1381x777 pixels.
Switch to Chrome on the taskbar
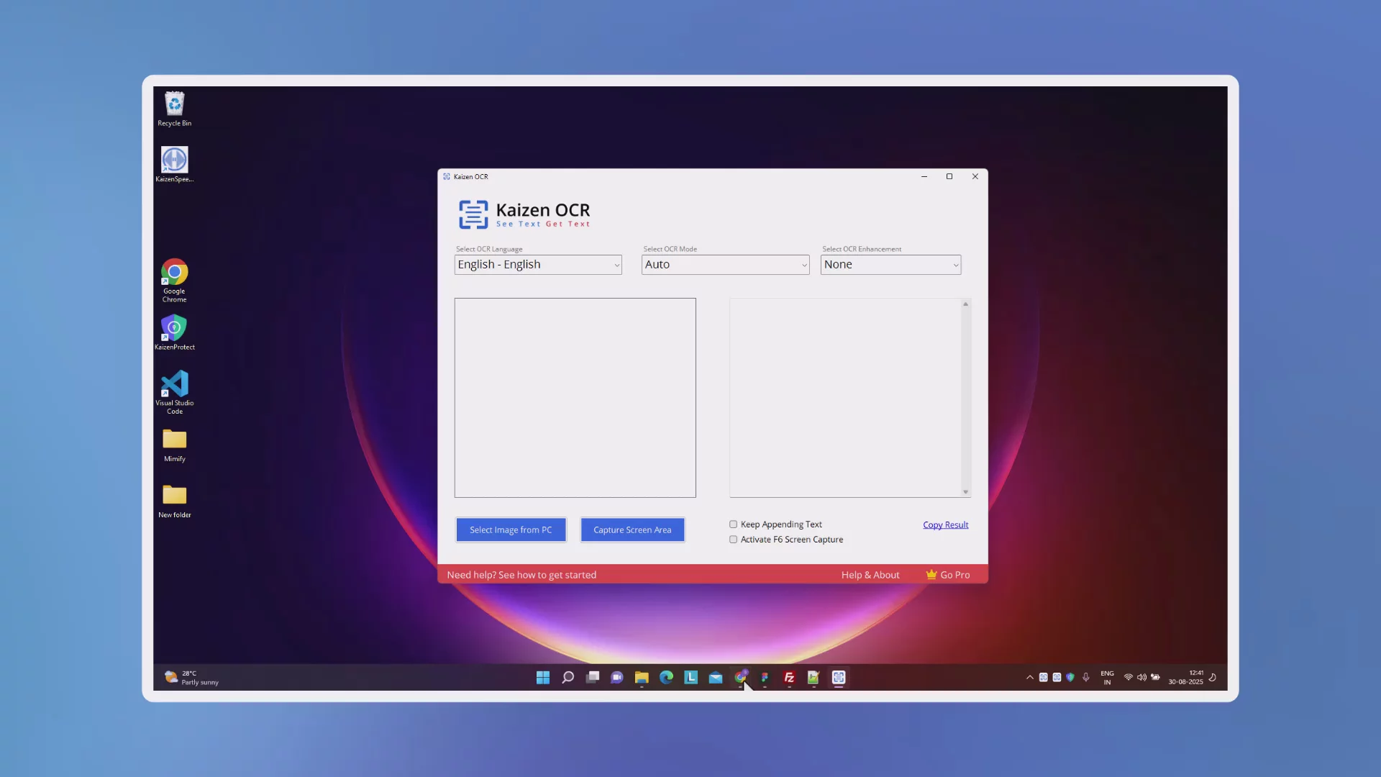click(x=741, y=678)
